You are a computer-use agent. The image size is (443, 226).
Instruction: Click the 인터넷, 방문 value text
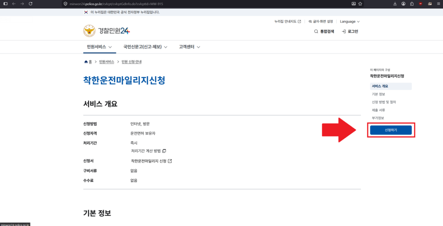tap(140, 124)
